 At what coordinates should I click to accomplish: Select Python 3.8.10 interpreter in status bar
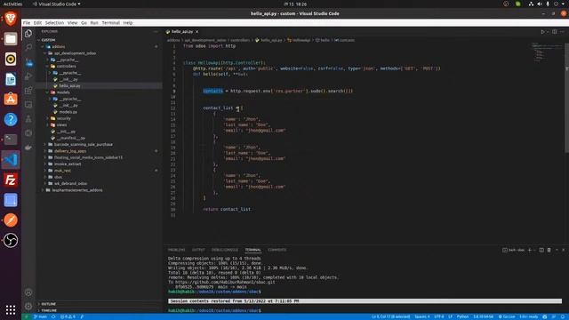coord(483,316)
